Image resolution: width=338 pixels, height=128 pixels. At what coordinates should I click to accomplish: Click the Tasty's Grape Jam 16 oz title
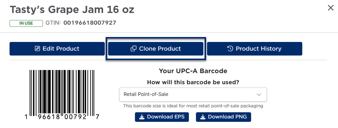(x=72, y=10)
